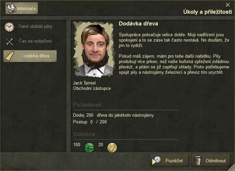Image resolution: width=235 pixels, height=171 pixels.
Task: Click the Jack Tamiel name label
Action: point(84,83)
